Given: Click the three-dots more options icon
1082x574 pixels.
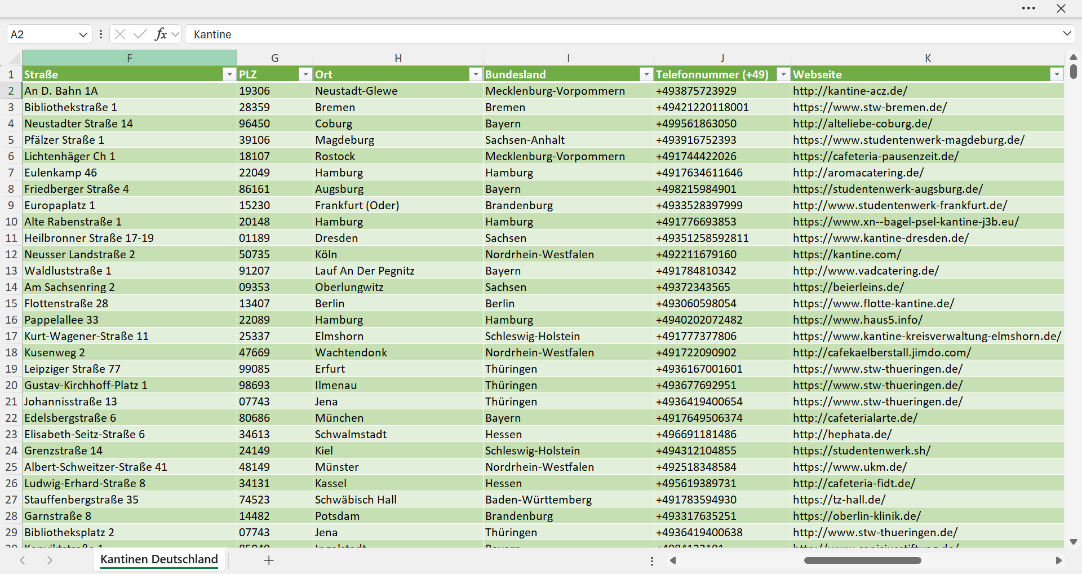Looking at the screenshot, I should 1028,8.
